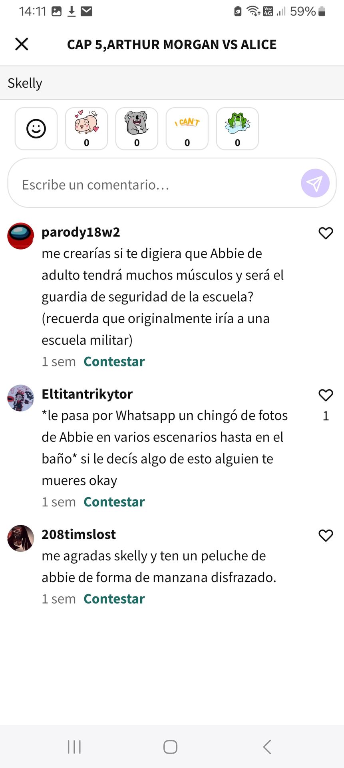Open parody18w2's profile avatar
344x768 pixels.
(x=21, y=236)
